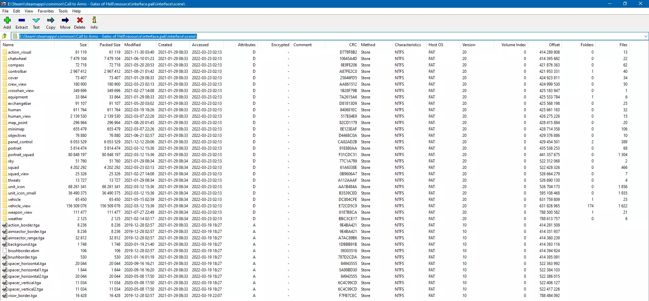Select the unit_icon folder icon
Viewport: 649px width, 301px height.
pos(5,187)
